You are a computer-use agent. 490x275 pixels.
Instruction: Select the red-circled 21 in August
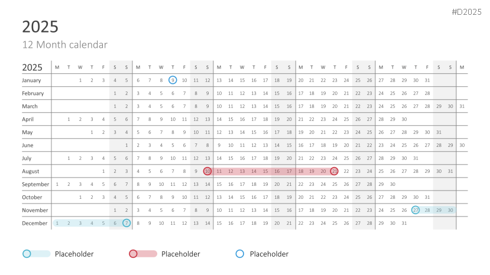point(335,171)
